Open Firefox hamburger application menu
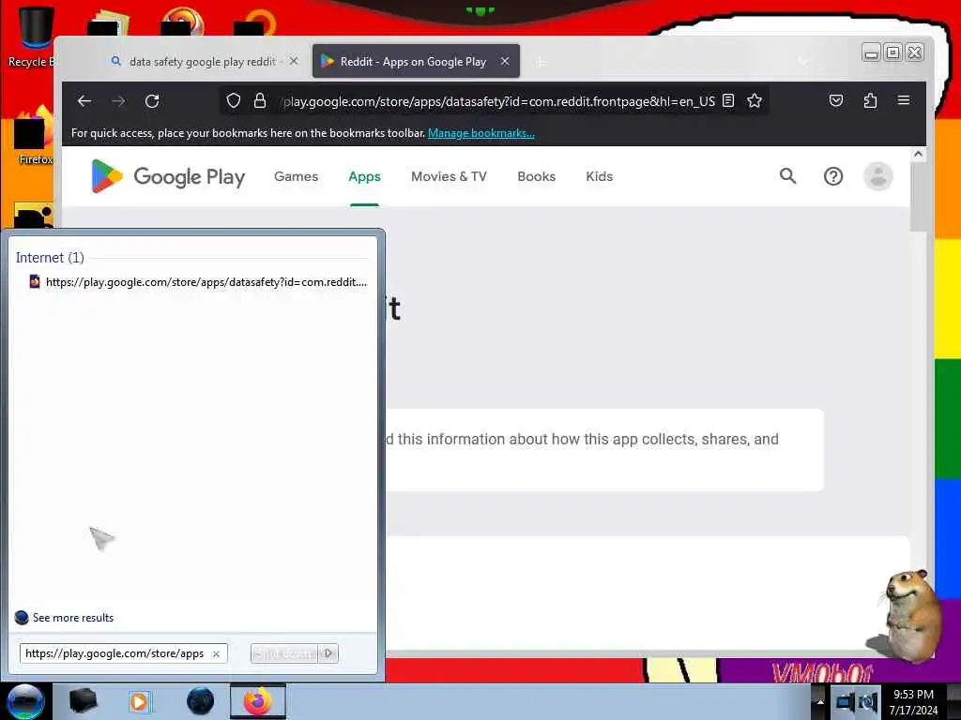The image size is (961, 720). [904, 100]
